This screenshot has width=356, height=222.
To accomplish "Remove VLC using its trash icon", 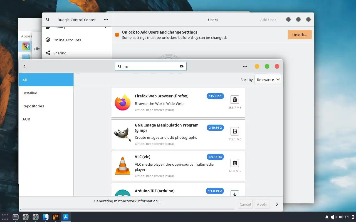I will tap(235, 163).
